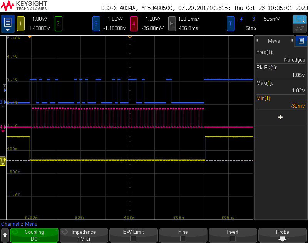Open the Probe submenu
Screen dimensions: 308x243
click(282, 235)
